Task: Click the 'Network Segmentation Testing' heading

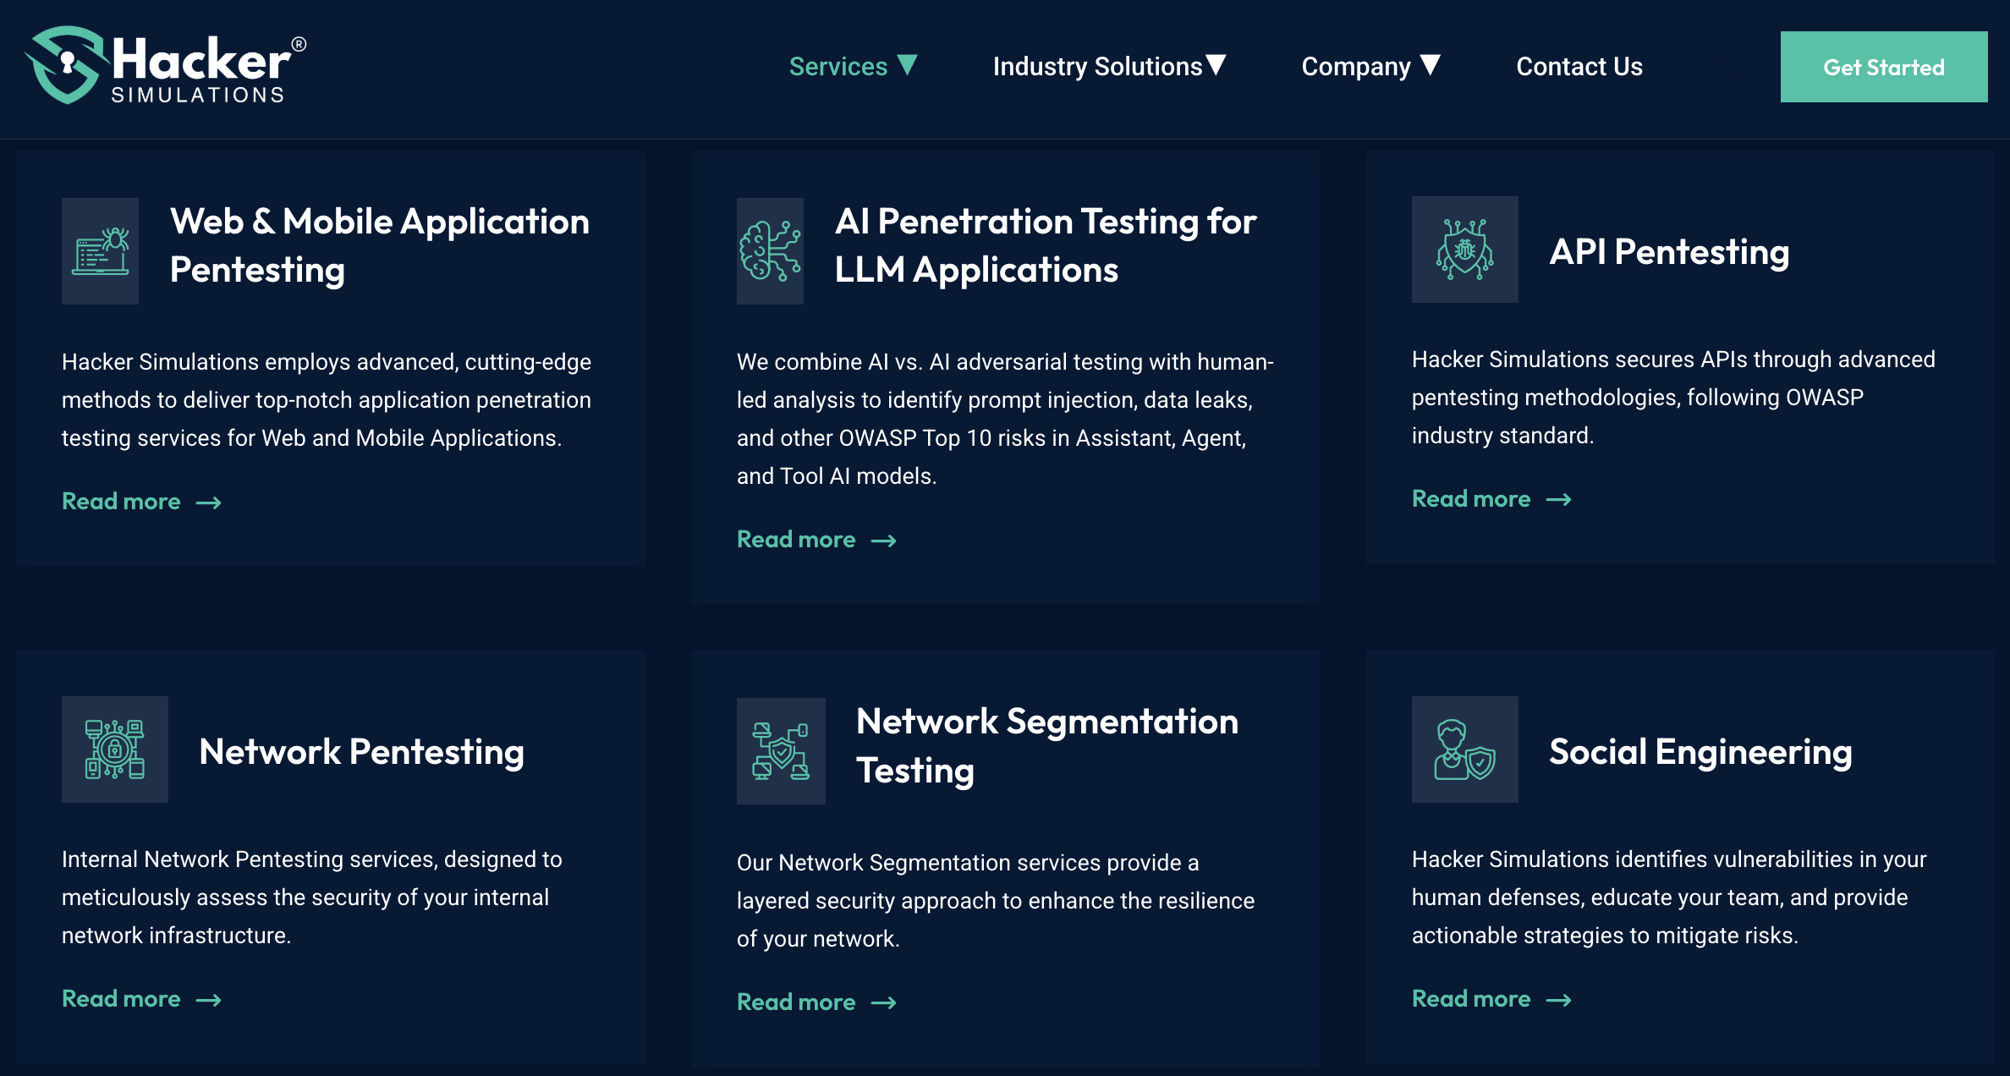Action: 1047,746
